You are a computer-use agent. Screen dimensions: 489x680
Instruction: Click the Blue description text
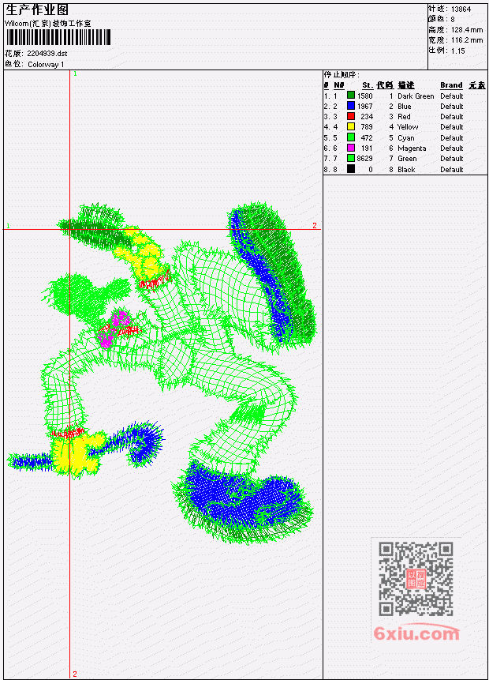coord(405,107)
